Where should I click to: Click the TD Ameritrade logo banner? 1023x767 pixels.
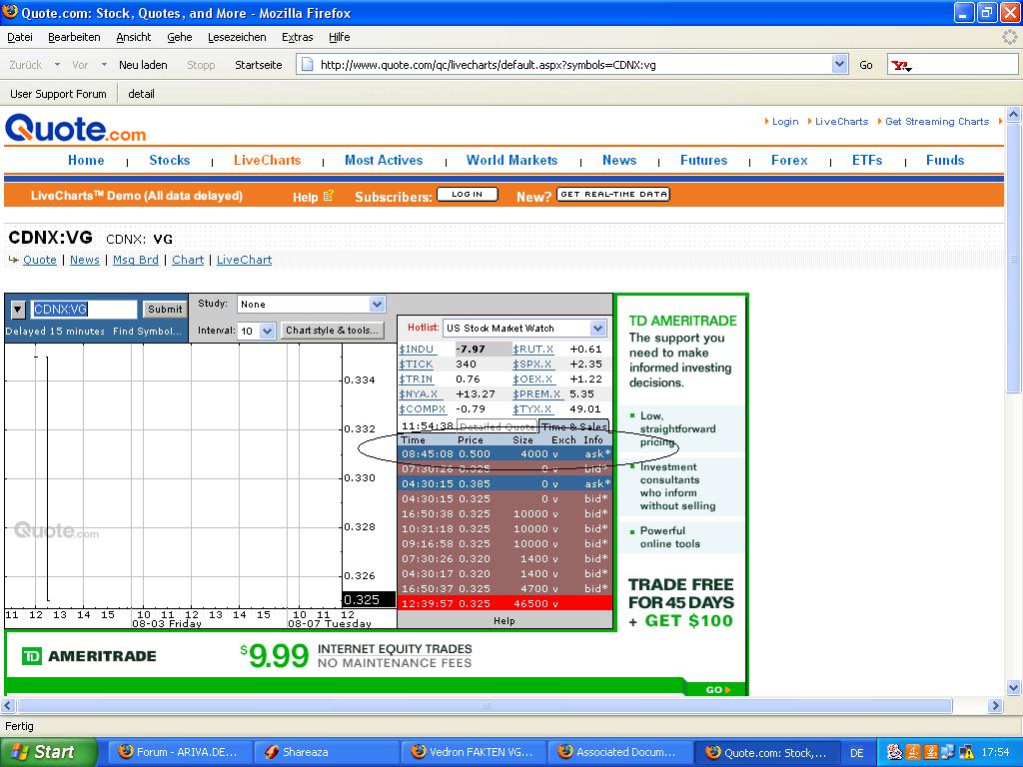click(x=90, y=656)
